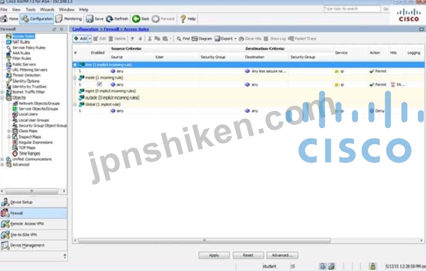Open the View menu
This screenshot has height=271, width=426.
pyautogui.click(x=16, y=10)
